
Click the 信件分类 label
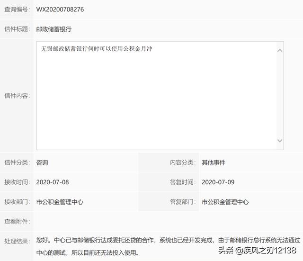click(17, 162)
